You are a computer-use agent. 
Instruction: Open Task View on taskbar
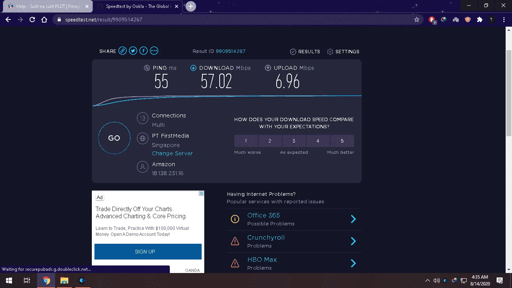coord(27,280)
